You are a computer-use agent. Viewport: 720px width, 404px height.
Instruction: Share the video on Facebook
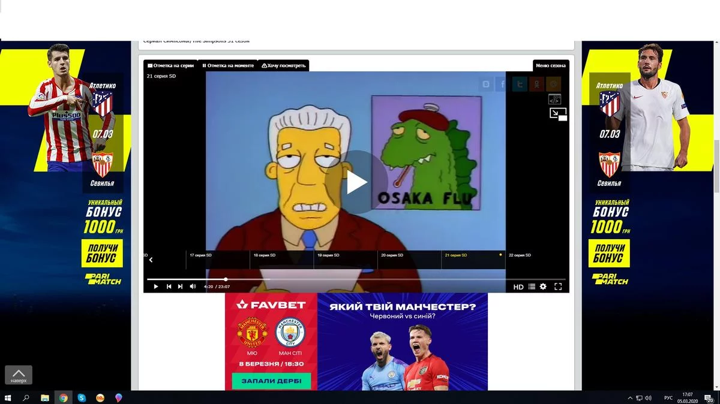point(503,85)
